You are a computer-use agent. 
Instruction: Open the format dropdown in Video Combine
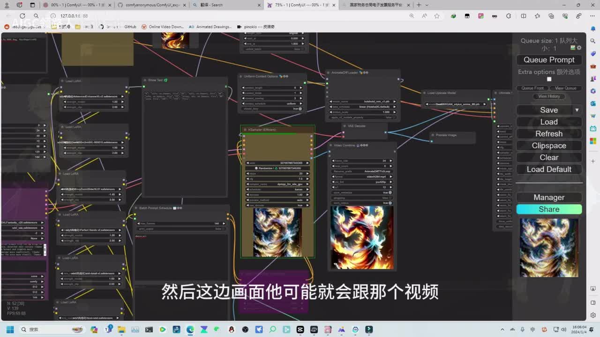[362, 176]
